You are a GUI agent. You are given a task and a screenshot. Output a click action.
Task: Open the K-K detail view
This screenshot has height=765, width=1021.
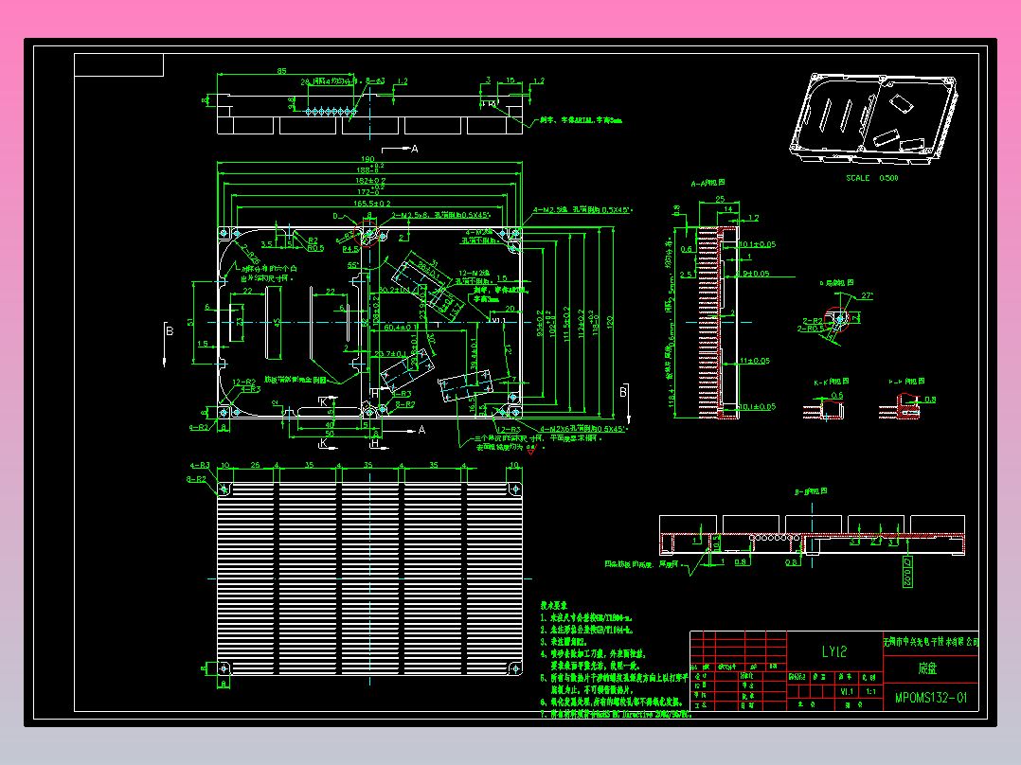(826, 407)
